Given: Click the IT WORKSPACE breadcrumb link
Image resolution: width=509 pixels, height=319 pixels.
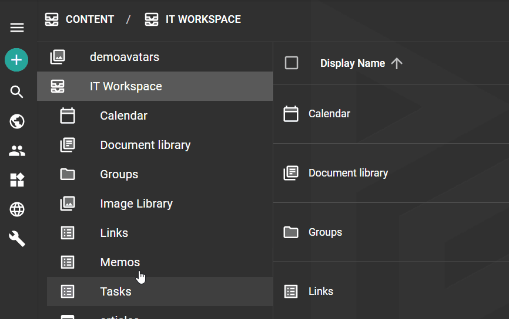Looking at the screenshot, I should click(203, 19).
